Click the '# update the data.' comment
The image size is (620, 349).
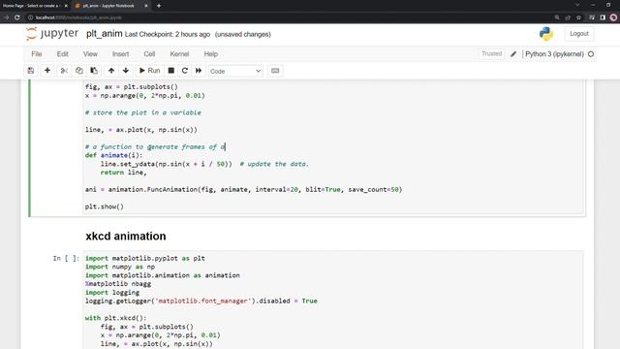pos(274,164)
